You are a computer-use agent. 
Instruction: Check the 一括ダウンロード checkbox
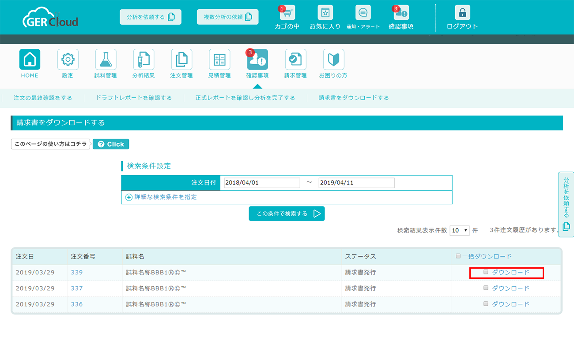point(458,256)
